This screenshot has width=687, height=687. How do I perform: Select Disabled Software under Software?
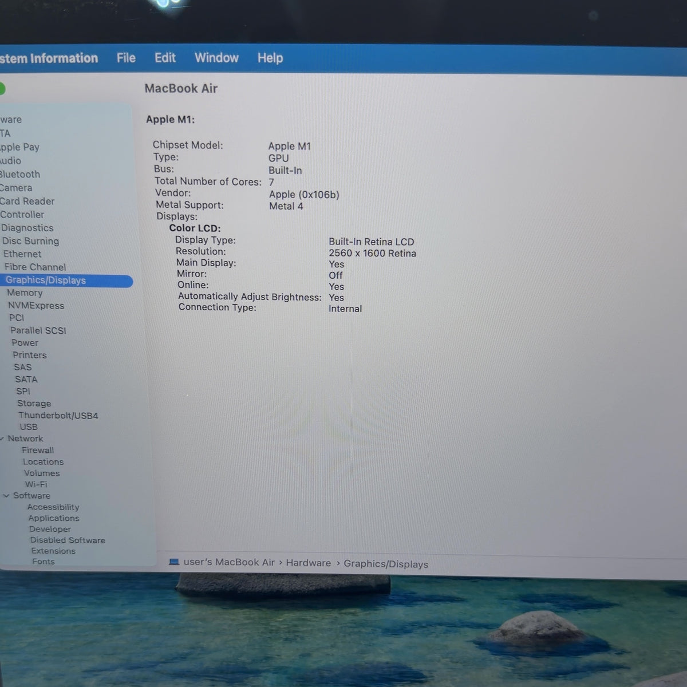point(68,540)
